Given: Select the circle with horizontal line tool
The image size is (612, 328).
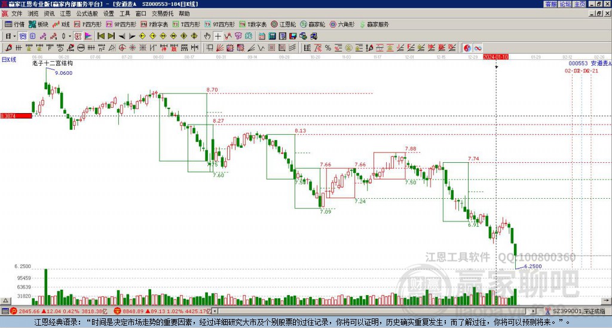Looking at the screenshot, I should (x=81, y=48).
